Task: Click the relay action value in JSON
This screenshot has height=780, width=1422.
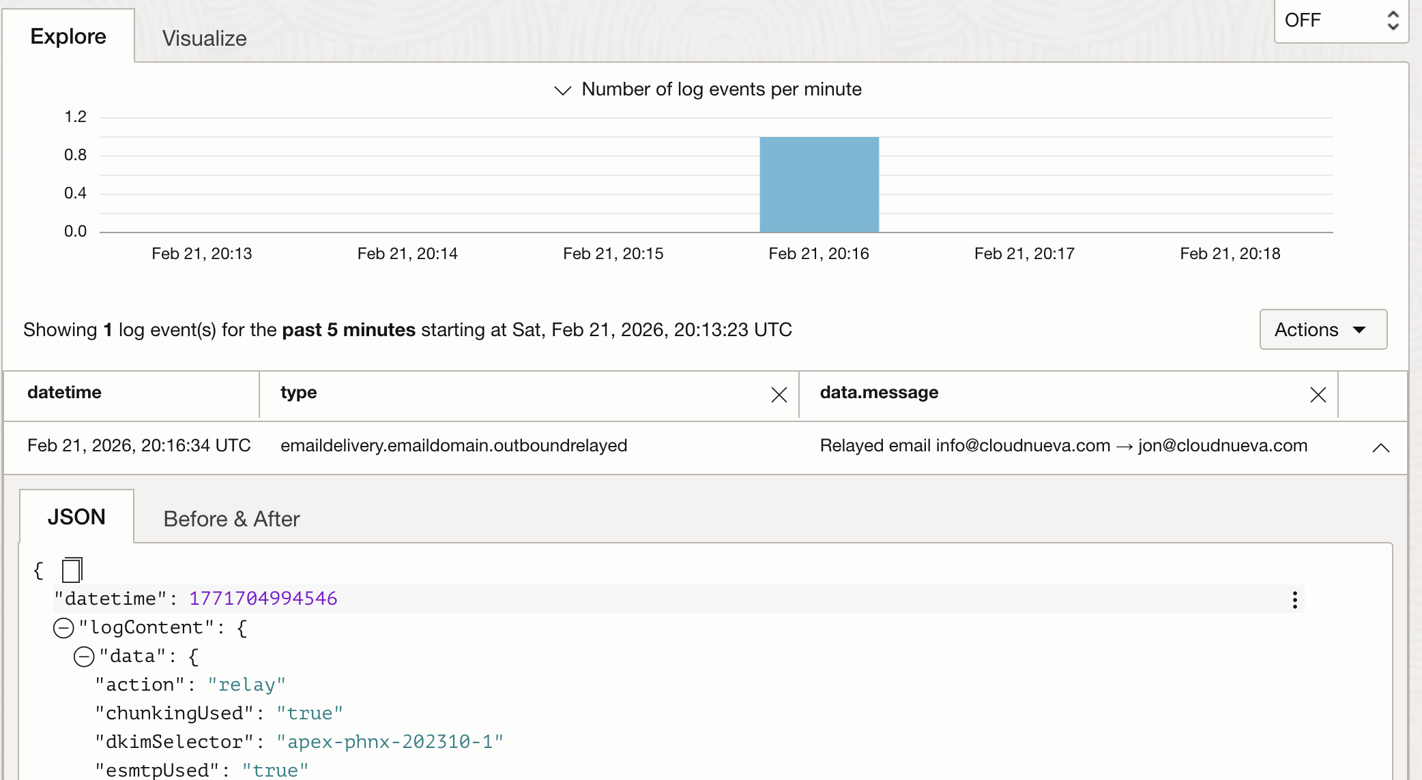Action: tap(247, 684)
